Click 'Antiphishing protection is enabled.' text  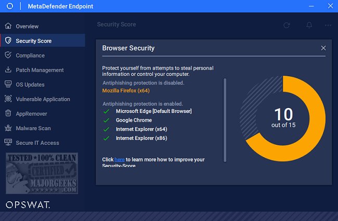coord(142,104)
